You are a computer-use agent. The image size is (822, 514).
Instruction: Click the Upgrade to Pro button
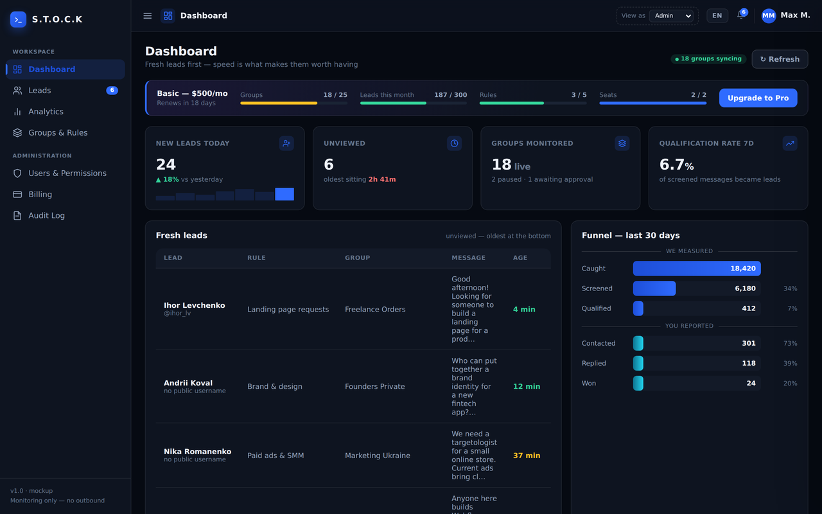tap(758, 98)
